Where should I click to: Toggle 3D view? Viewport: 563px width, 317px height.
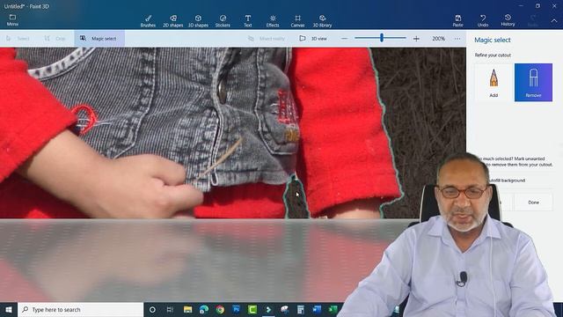click(x=313, y=39)
